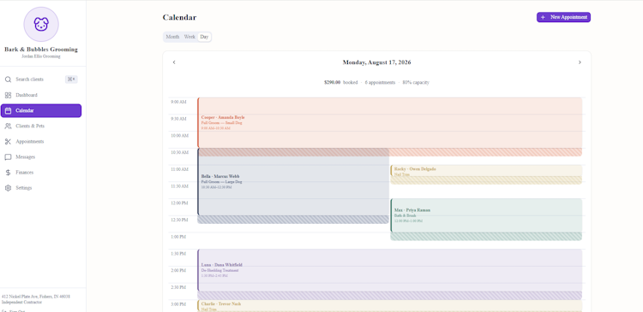The image size is (643, 312).
Task: Open Max - Priya Raman Bath & Brush appointment
Action: point(486,215)
